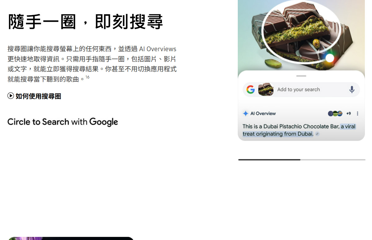Click the dark active segment of progress bar
The image size is (372, 240).
(x=269, y=160)
